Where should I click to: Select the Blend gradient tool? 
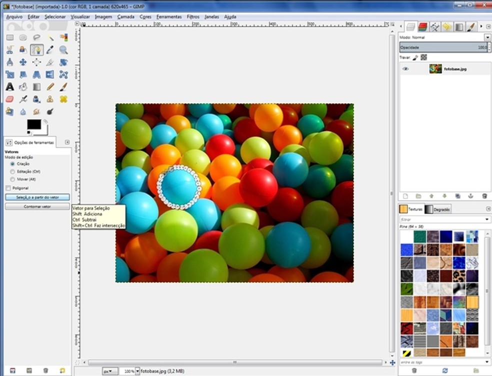click(x=36, y=87)
